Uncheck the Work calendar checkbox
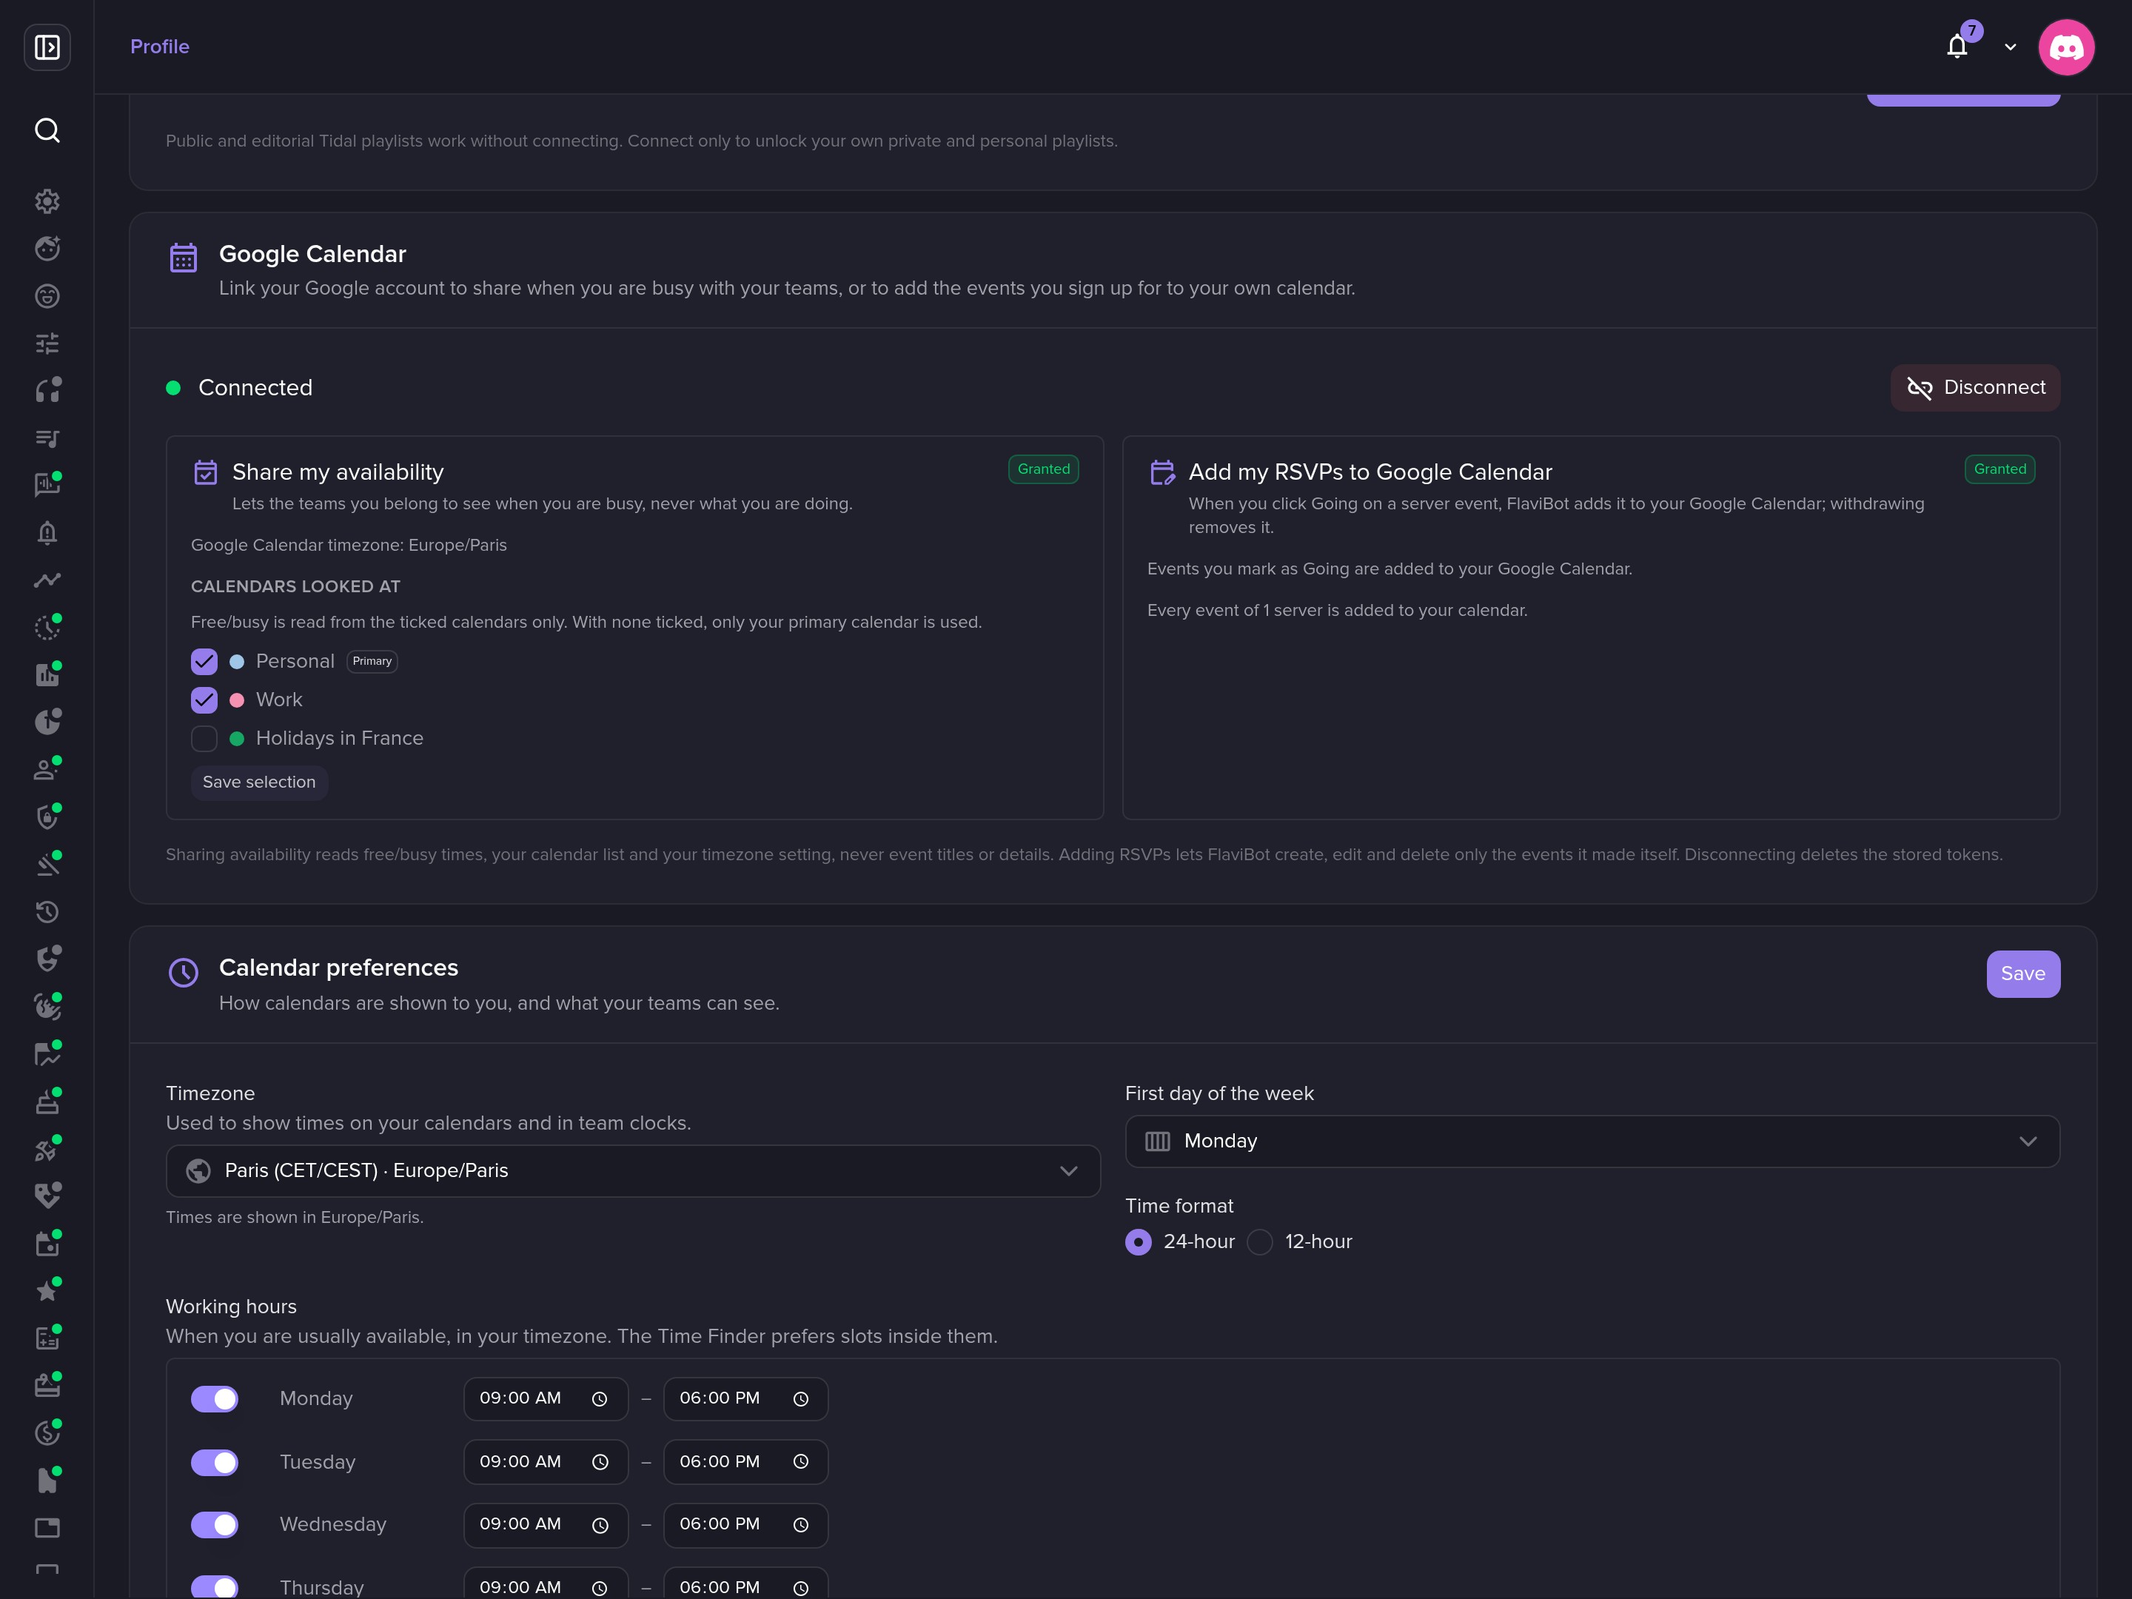 click(204, 700)
